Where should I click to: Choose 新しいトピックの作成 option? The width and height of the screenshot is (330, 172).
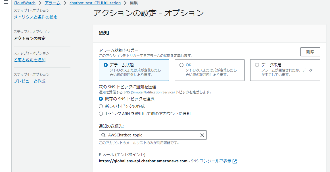coord(101,106)
